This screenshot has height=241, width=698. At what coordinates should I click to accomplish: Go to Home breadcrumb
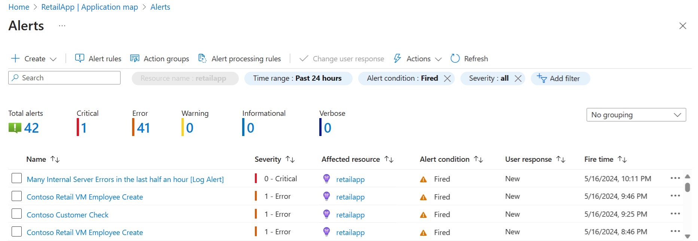[19, 7]
